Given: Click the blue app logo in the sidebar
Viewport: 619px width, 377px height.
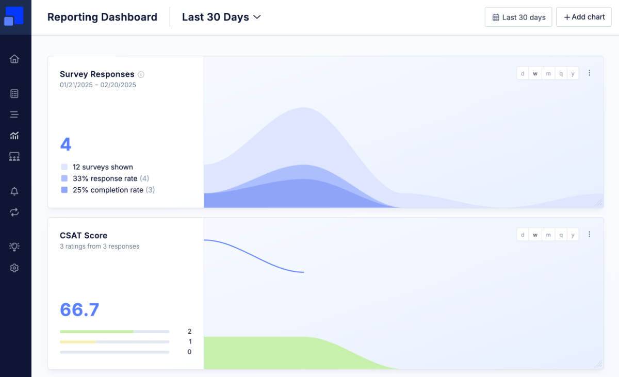Looking at the screenshot, I should pos(14,16).
